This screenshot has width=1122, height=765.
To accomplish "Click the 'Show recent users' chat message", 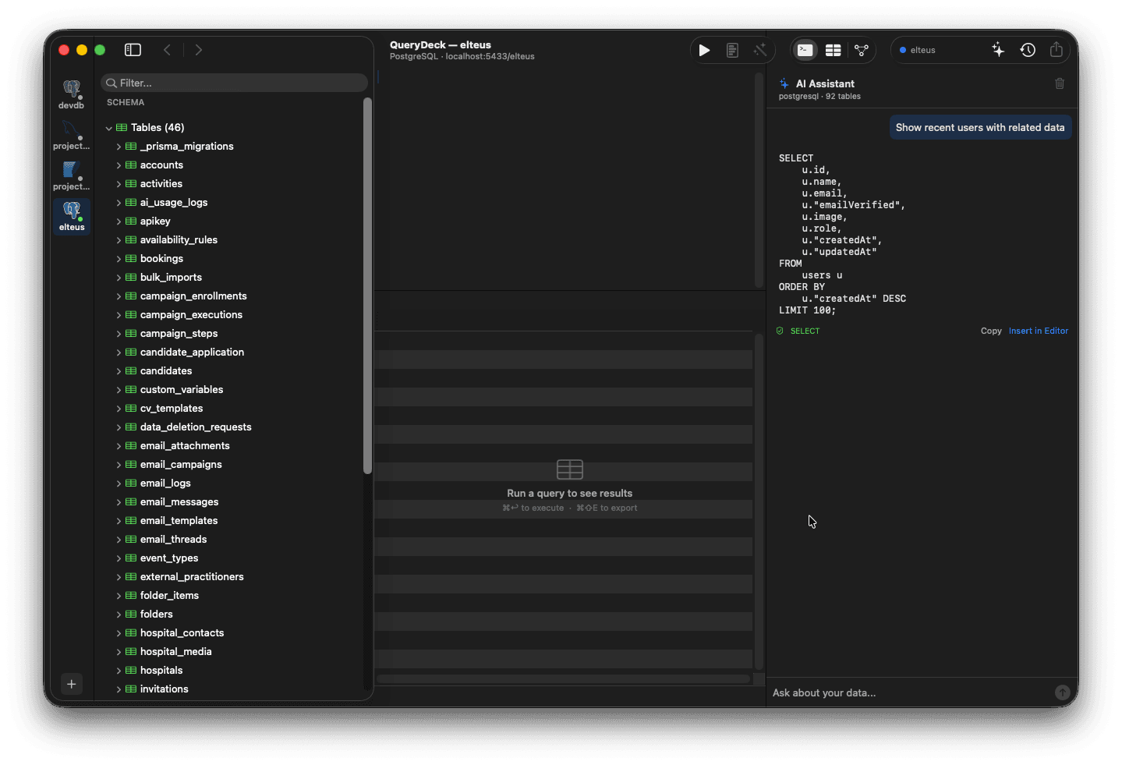I will 980,128.
